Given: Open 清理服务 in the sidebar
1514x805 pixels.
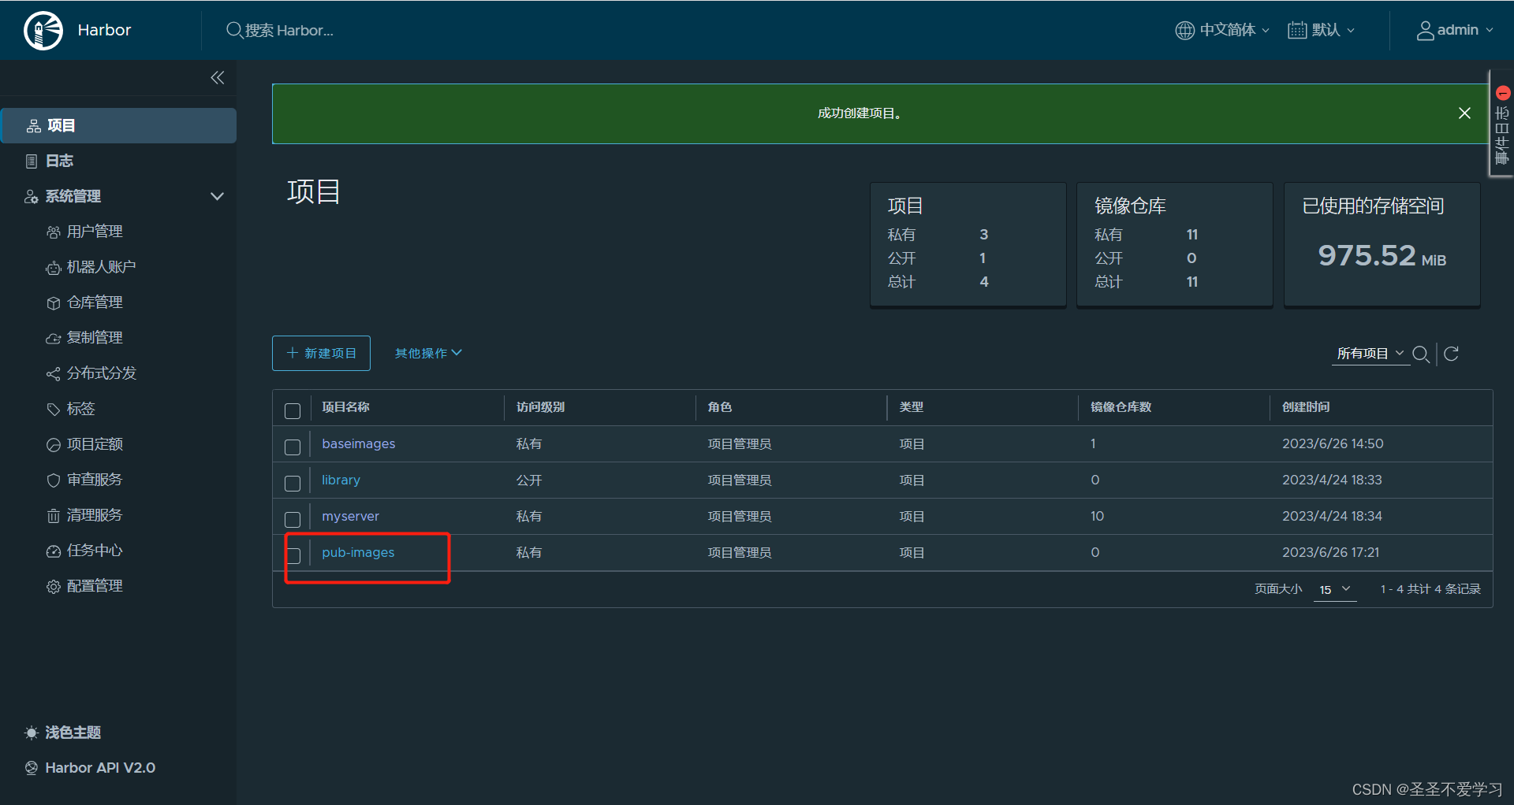Looking at the screenshot, I should click(x=95, y=515).
